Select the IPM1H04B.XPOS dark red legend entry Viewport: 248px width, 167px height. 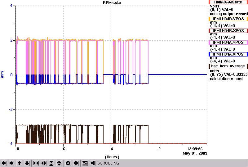click(x=228, y=31)
